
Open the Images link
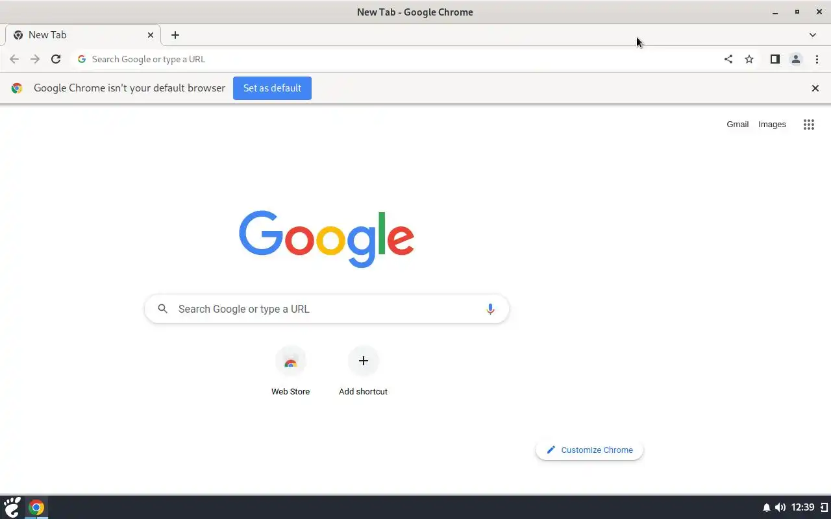(772, 125)
